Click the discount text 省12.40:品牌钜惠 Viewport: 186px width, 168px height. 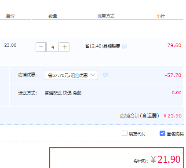(102, 46)
